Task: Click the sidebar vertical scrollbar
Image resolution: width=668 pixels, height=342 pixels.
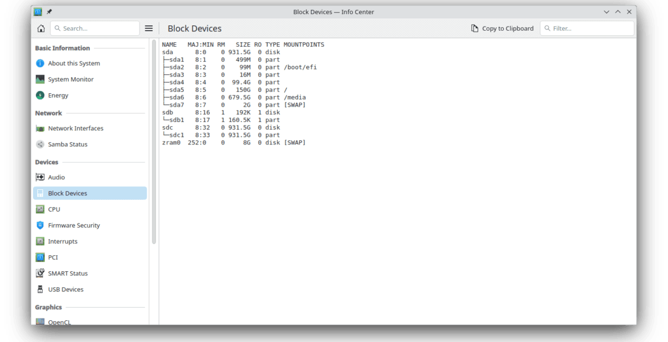Action: point(154,142)
